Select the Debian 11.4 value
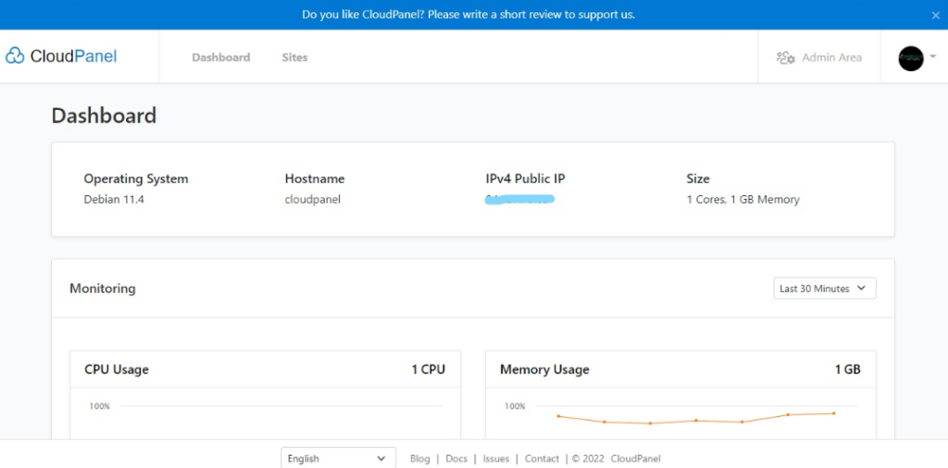The width and height of the screenshot is (948, 468). coord(114,199)
